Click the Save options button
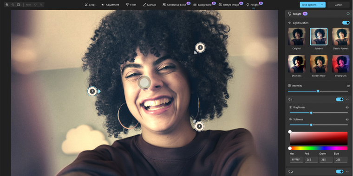This screenshot has height=176, width=353. tap(309, 5)
